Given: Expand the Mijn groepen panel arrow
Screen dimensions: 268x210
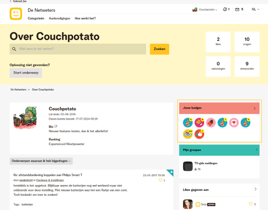Looking at the screenshot, I should click(x=257, y=149).
